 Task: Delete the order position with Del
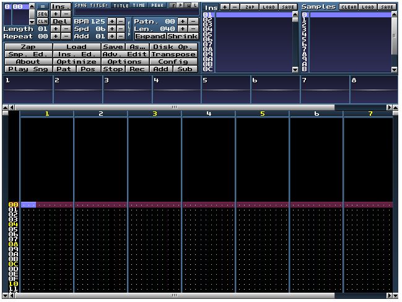61,21
